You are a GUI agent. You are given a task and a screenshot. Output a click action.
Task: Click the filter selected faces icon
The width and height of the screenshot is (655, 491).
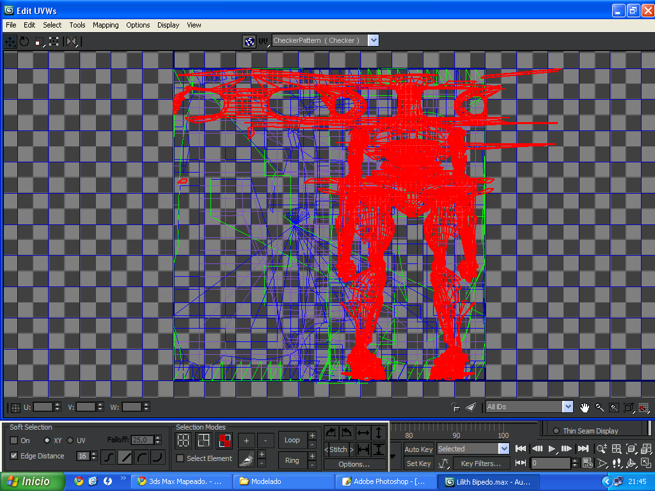[471, 407]
